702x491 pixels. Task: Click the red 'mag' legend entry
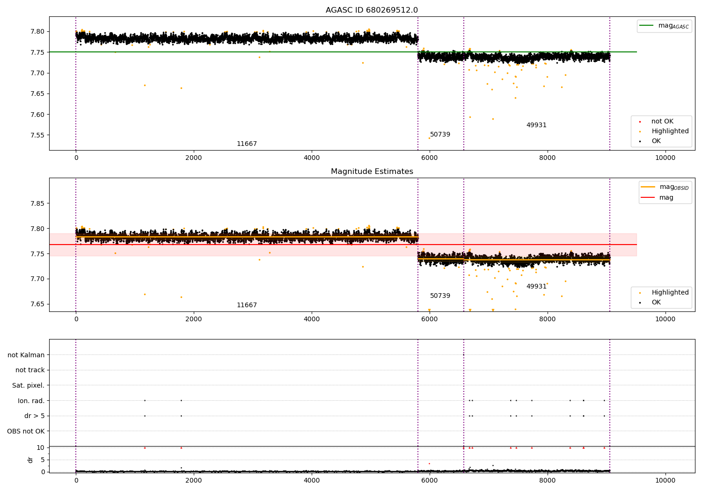pos(658,197)
